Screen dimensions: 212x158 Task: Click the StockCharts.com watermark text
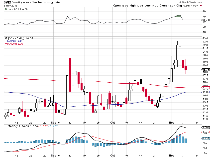[192, 2]
